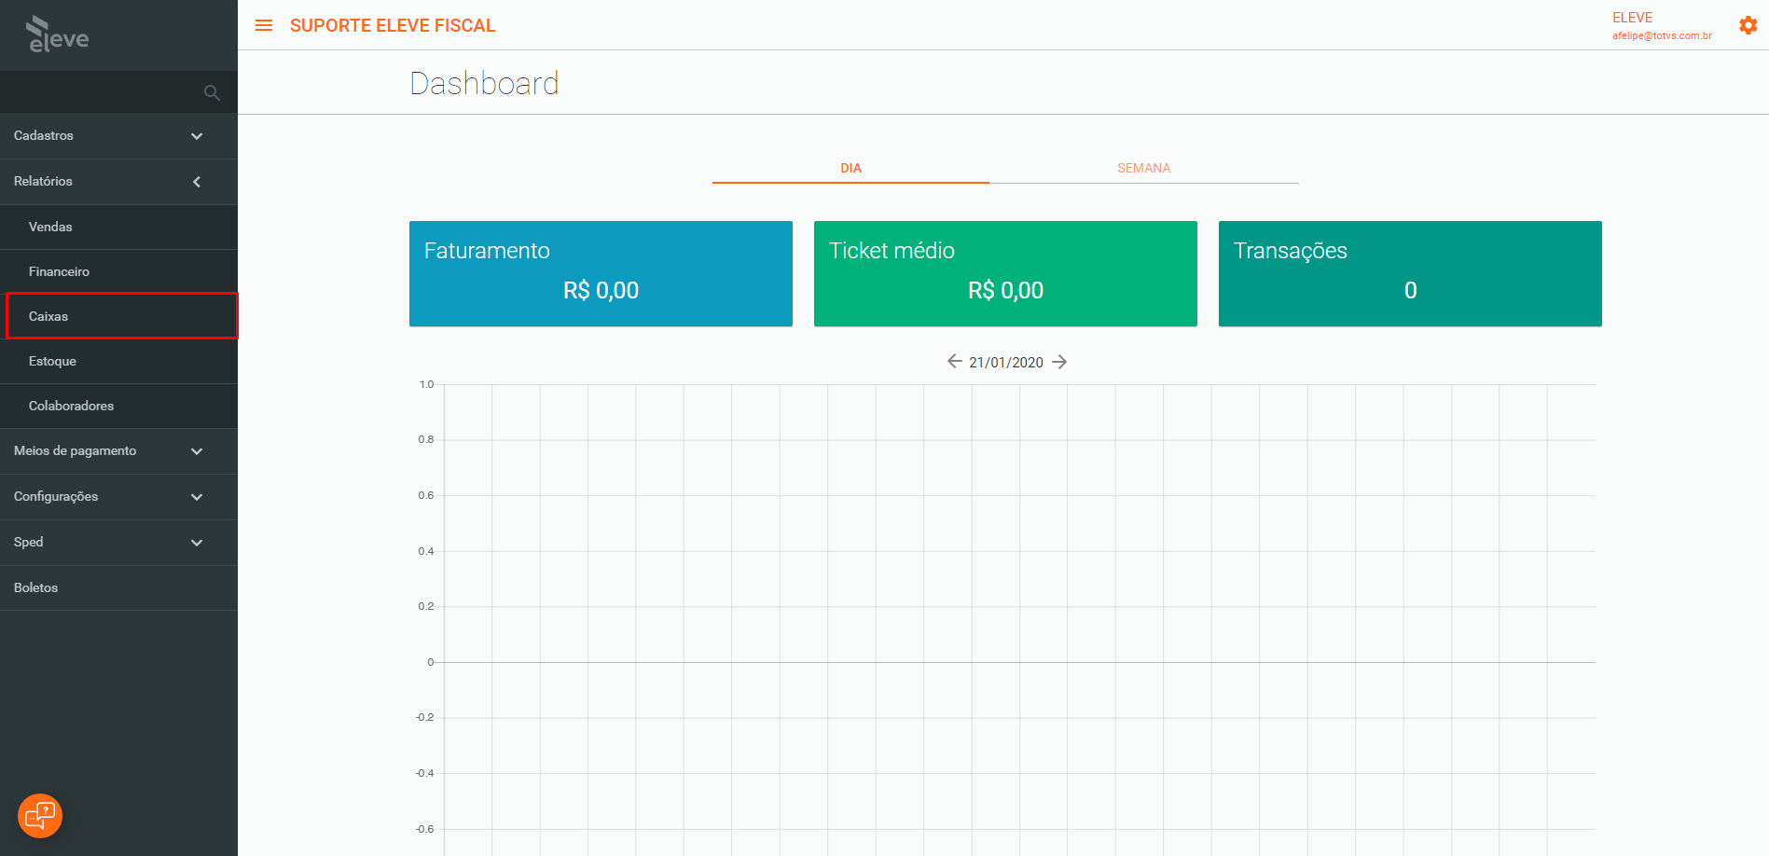Open the Colaboradores report
Image resolution: width=1769 pixels, height=856 pixels.
click(118, 406)
